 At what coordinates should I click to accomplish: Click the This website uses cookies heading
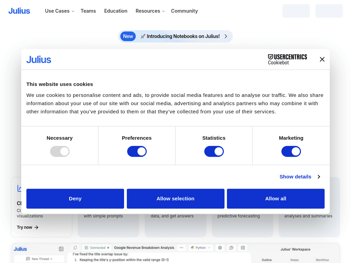pos(60,84)
